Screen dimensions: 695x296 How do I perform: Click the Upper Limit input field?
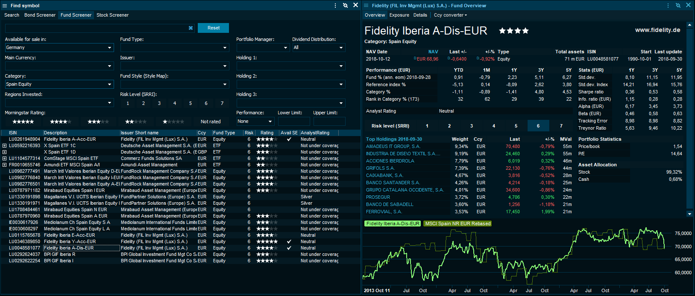point(329,122)
